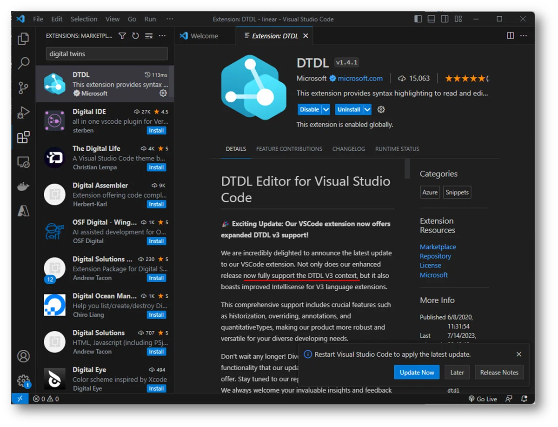Expand the Disable button dropdown arrow
The width and height of the screenshot is (558, 427).
coord(326,109)
